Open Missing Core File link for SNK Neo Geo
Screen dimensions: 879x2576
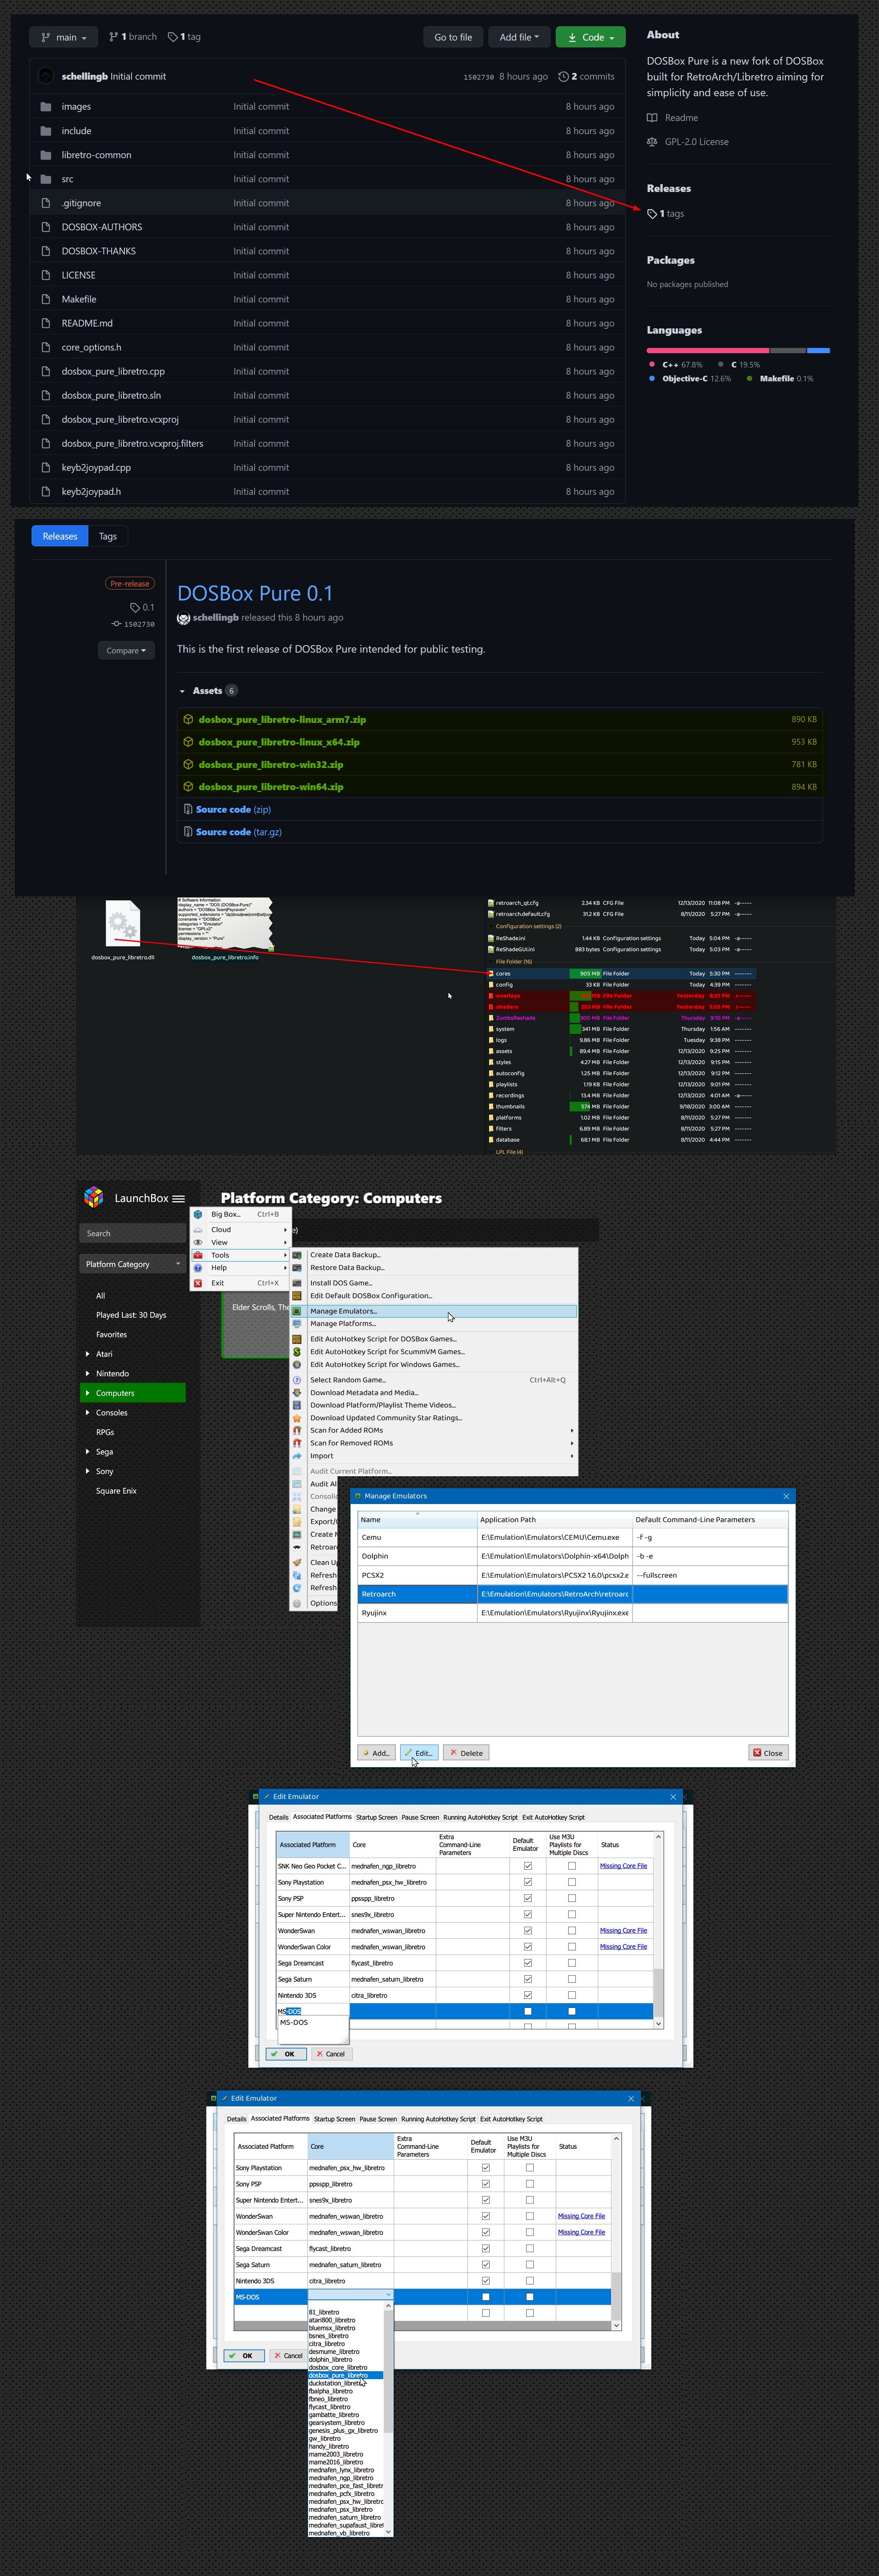(624, 1866)
